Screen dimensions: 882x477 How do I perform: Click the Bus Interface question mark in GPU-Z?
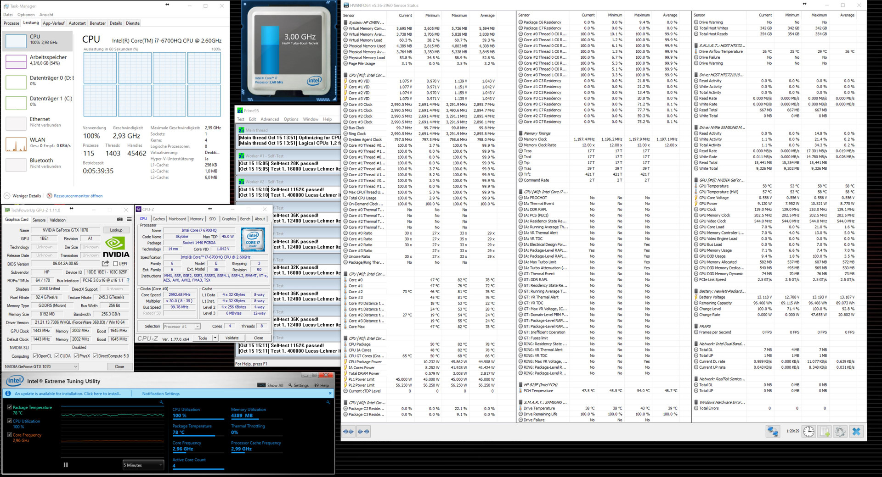[128, 280]
